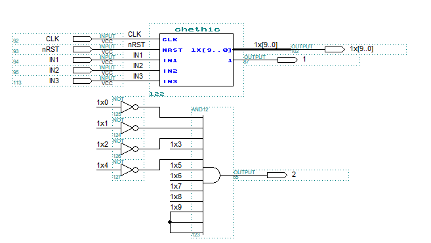431x243 pixels.
Task: Click the 1x[9..0] output pin name
Action: (361, 49)
